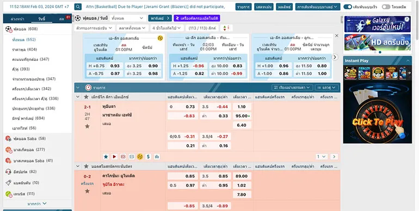Click the แบดมินตัน shuttlecock icon
Screen dimensions: 419x211
point(9,183)
